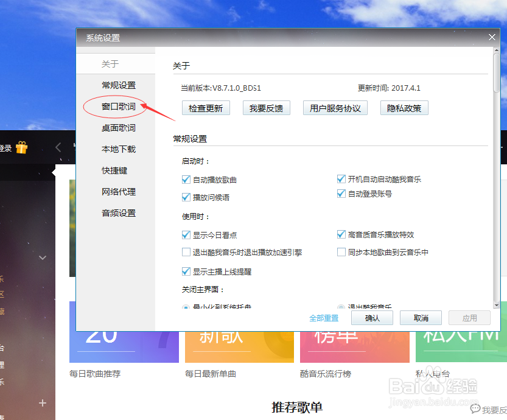Click the 我要反馈 button in settings
Screen dimensions: 507x420
click(x=267, y=108)
